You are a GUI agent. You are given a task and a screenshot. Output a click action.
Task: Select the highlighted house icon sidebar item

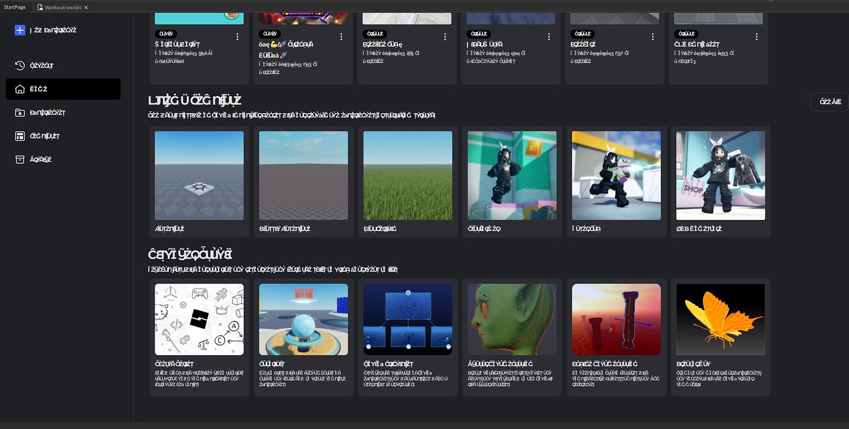63,89
